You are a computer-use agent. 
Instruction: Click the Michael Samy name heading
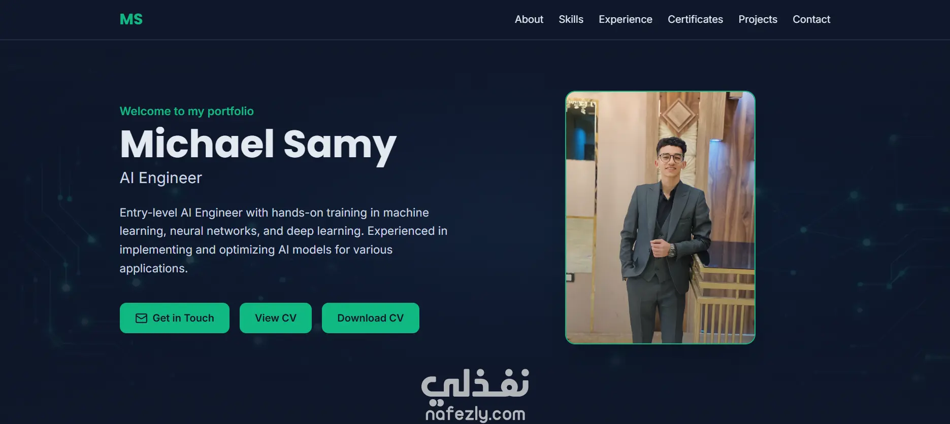pos(258,144)
